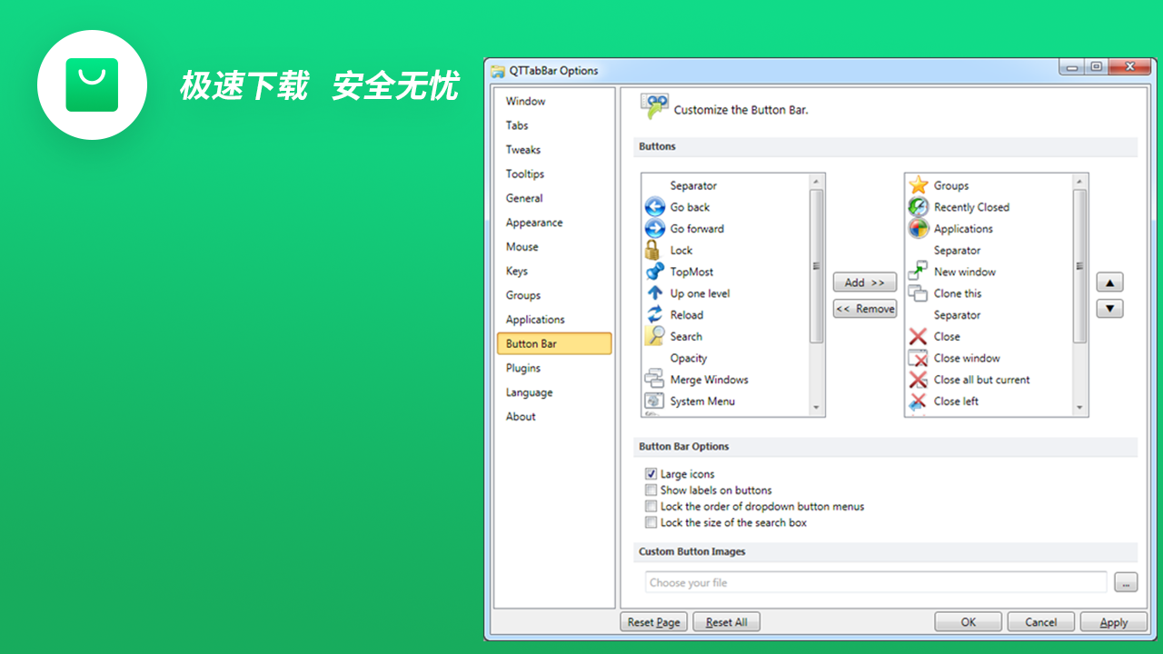
Task: Enable Lock the size of the search box
Action: (651, 523)
